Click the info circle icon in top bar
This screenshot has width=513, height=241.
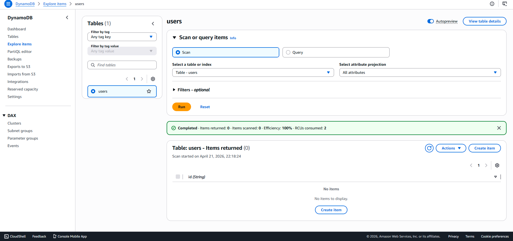click(492, 4)
